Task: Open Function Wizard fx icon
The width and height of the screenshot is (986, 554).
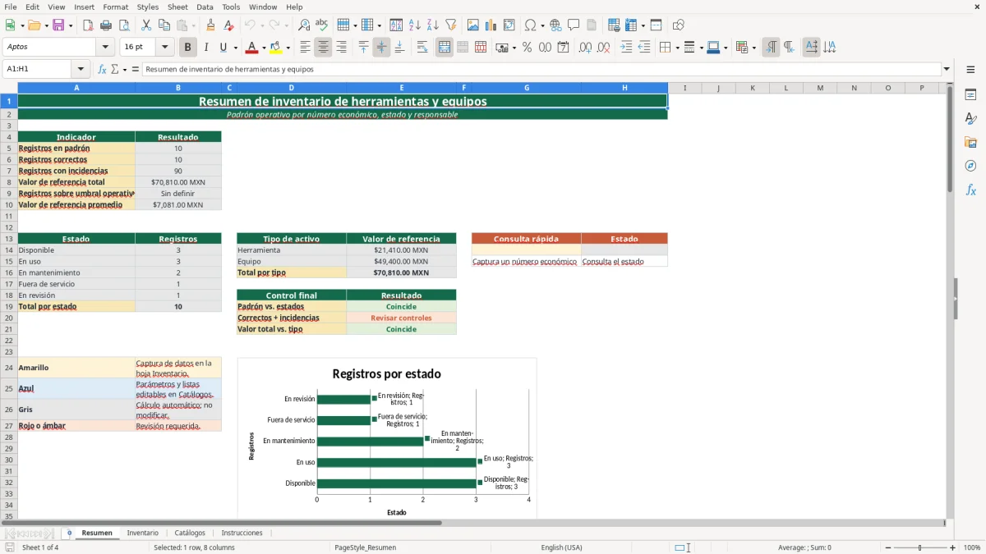Action: 103,69
